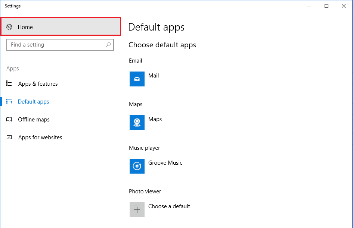Viewport: 353px width, 228px height.
Task: Return to the Home settings label
Action: coord(25,27)
